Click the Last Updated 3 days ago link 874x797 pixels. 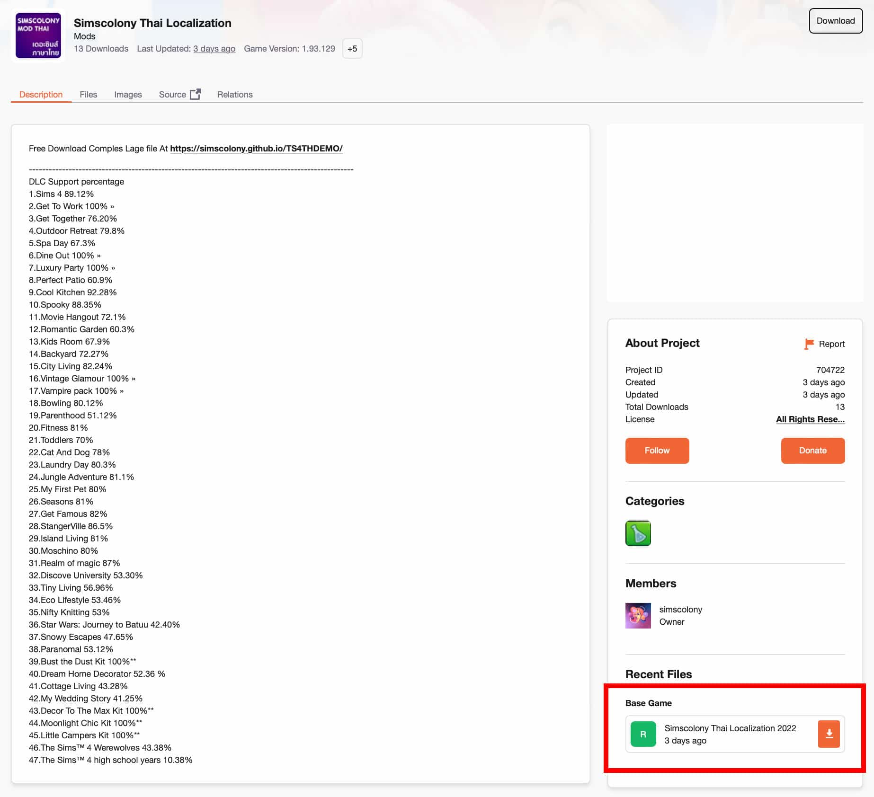click(214, 49)
